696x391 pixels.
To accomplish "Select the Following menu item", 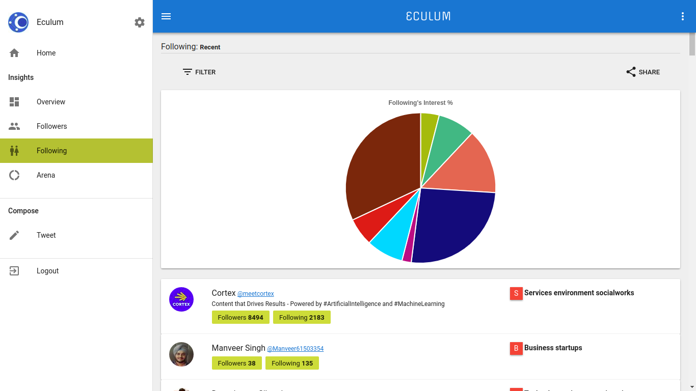I will tap(76, 151).
